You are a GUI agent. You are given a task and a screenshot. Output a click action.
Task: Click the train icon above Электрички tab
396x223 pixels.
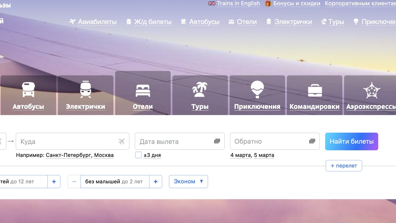[x=85, y=90]
